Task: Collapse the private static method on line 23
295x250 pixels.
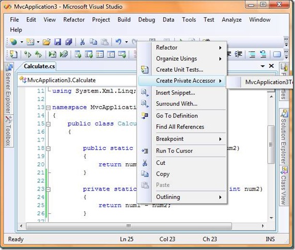Action: [49, 190]
